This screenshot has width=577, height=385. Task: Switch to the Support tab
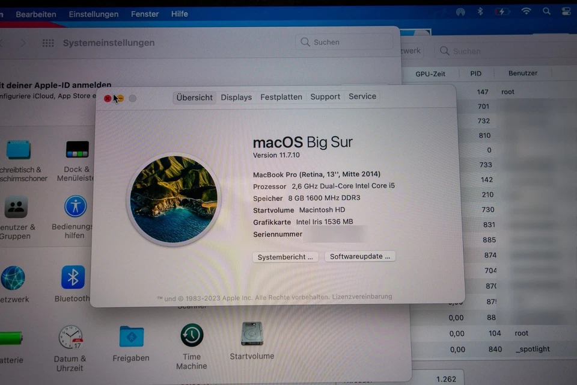tap(325, 96)
